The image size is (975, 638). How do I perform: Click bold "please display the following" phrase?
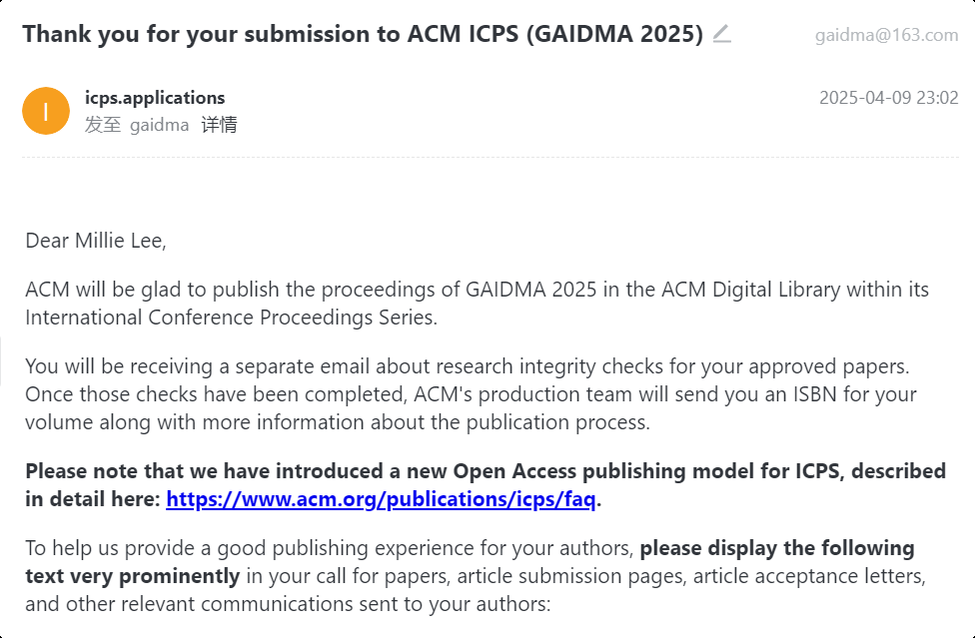tap(777, 548)
